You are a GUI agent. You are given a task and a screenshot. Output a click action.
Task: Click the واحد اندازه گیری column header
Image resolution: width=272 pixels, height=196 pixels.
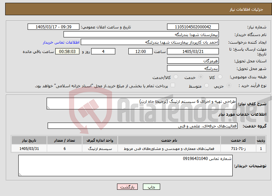click(100, 140)
